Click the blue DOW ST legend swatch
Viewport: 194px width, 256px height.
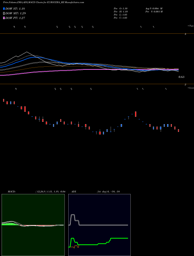pos(4,9)
